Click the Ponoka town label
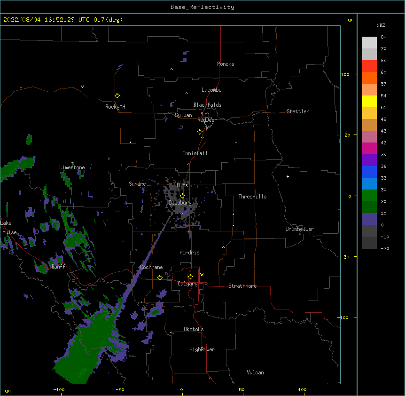The width and height of the screenshot is (405, 396). tap(226, 64)
